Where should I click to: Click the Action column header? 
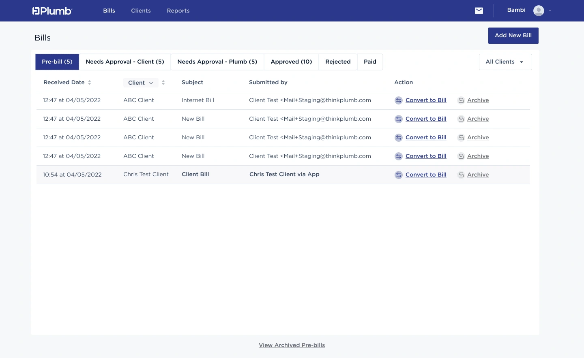coord(404,83)
